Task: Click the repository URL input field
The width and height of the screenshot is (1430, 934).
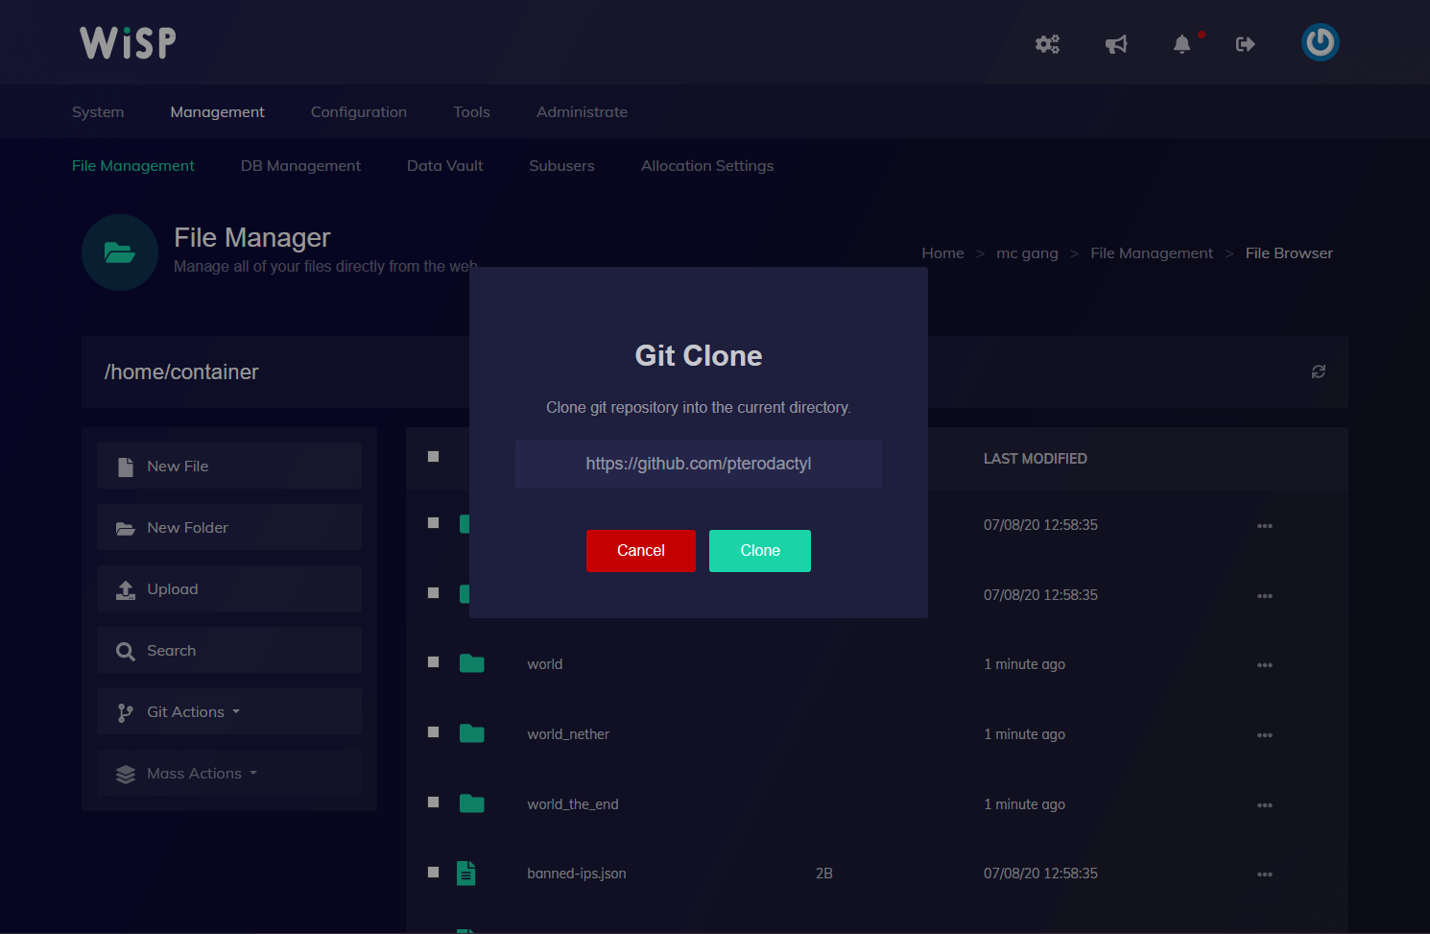Action: pos(698,464)
